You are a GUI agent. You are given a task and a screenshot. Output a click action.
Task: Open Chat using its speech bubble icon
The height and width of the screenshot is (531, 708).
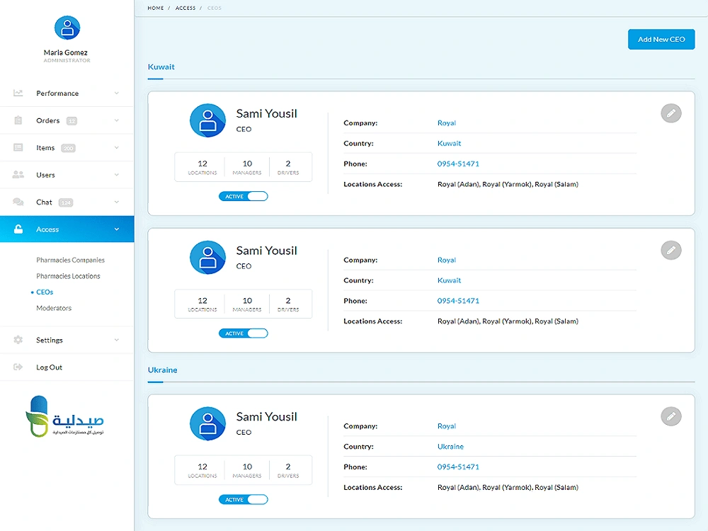[17, 202]
